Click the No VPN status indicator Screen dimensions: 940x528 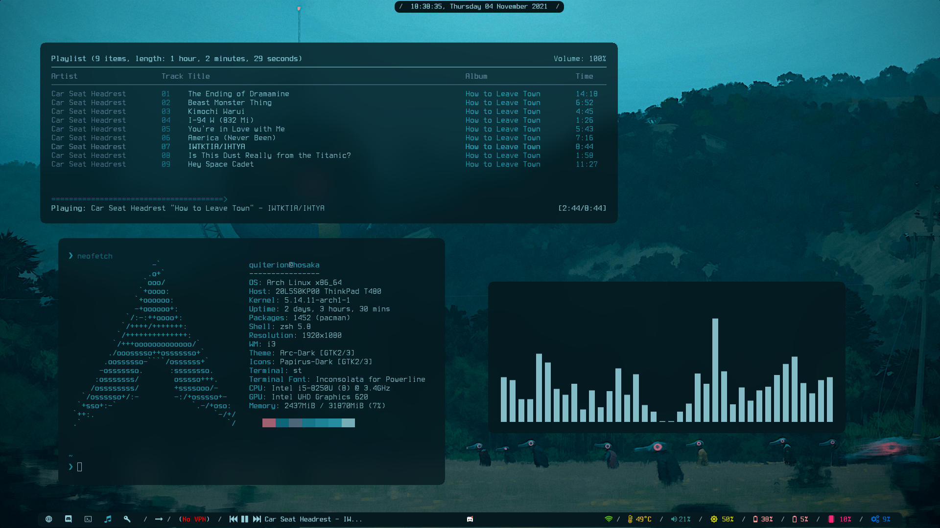[194, 519]
